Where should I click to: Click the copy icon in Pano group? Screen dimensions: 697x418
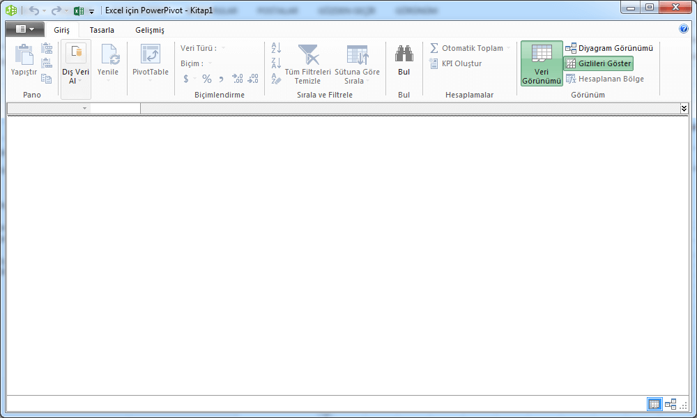(47, 79)
